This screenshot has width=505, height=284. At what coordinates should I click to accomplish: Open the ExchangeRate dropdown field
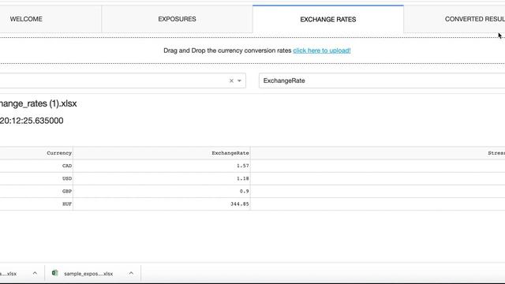(x=382, y=80)
